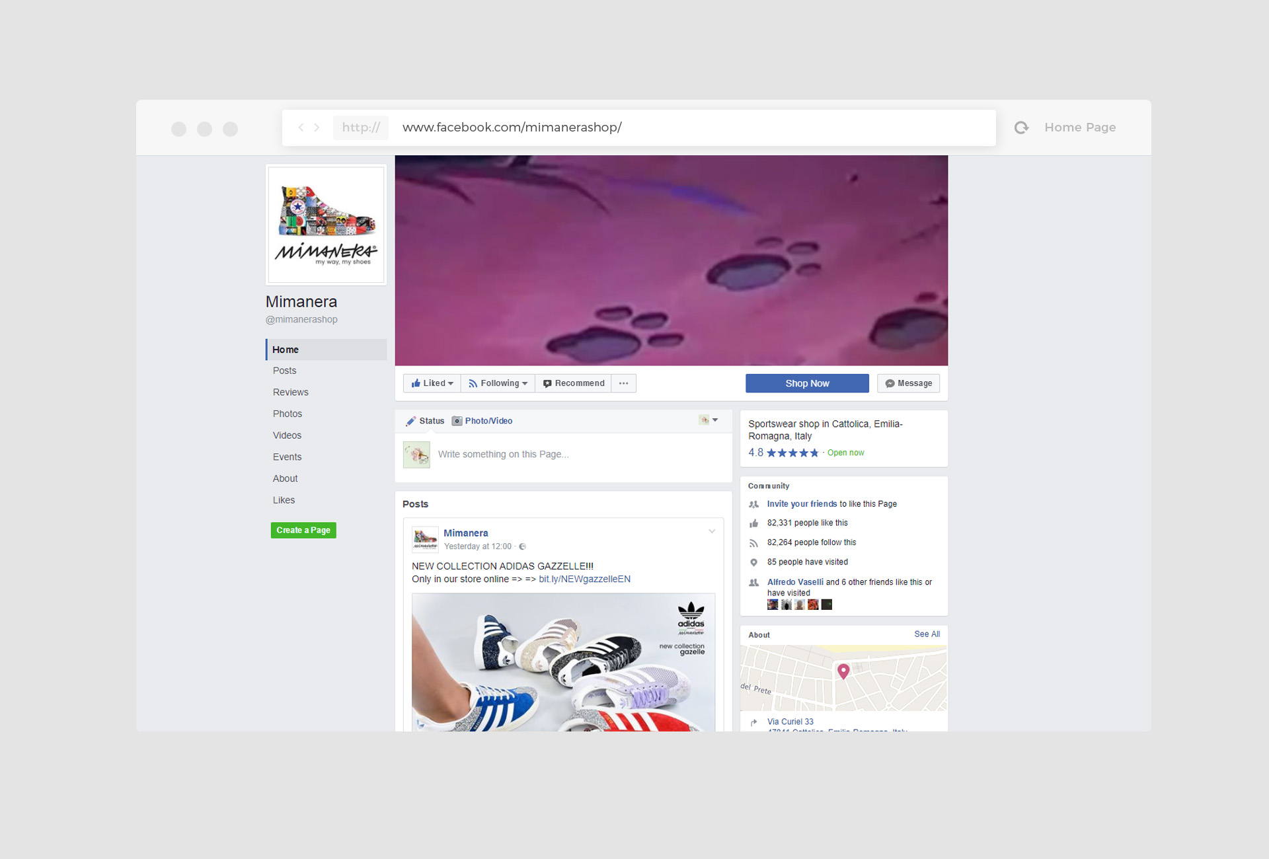Open the Home sidebar tab

[x=327, y=350]
